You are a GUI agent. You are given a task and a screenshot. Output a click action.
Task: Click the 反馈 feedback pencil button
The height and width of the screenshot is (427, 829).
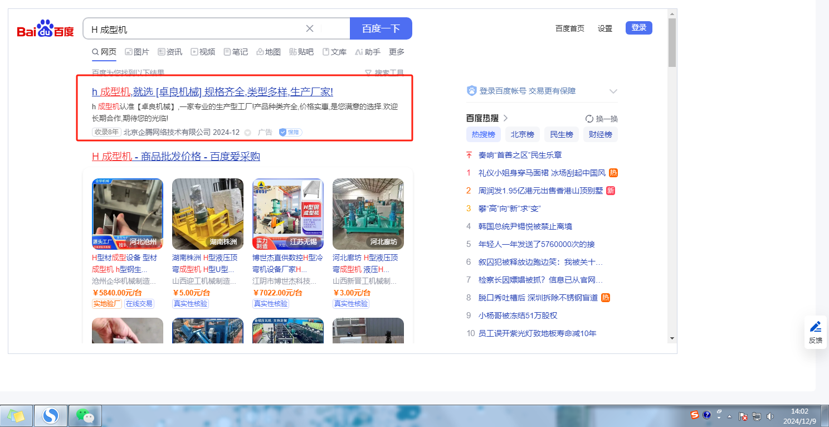pos(816,332)
